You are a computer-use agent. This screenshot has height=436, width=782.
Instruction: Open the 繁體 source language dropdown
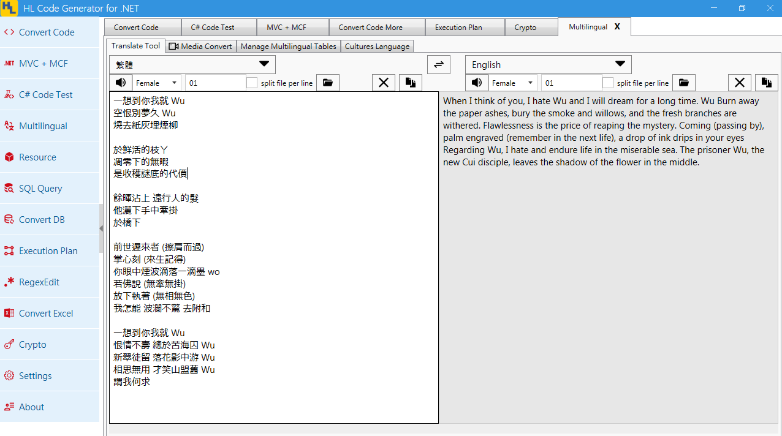pyautogui.click(x=192, y=65)
